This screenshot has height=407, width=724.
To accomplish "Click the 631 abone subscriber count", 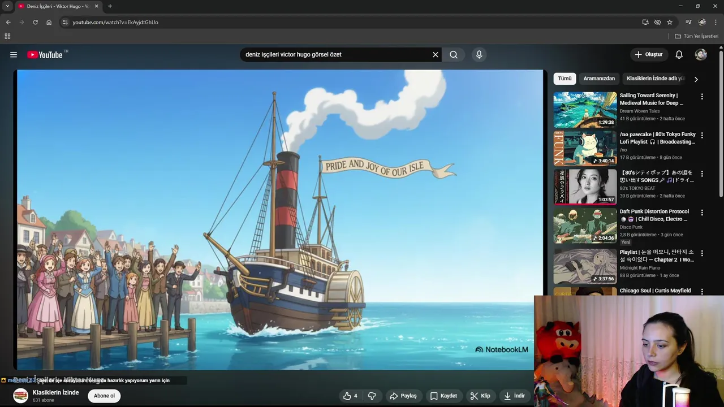I will click(x=44, y=400).
